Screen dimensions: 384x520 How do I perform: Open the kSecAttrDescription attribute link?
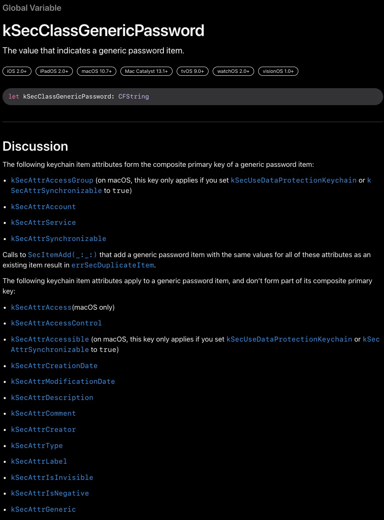[x=52, y=397]
